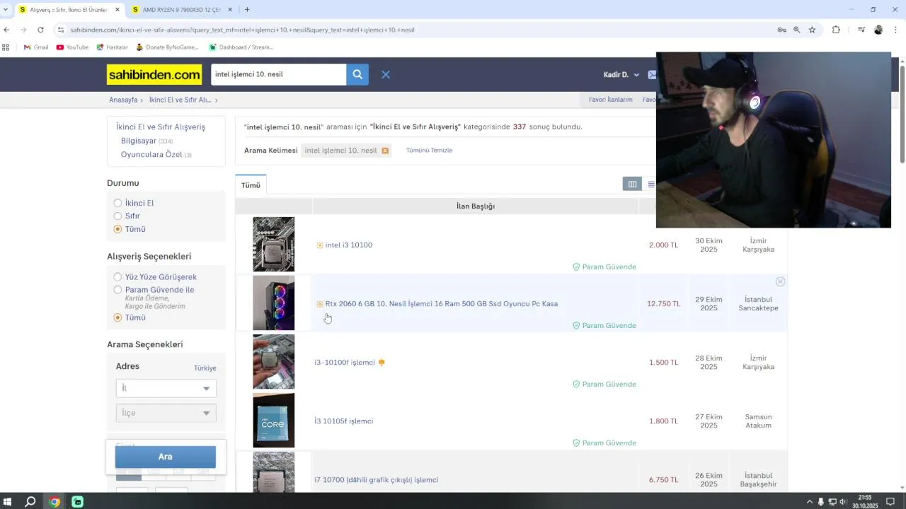
Task: Open browser zoom magnifier icon
Action: point(796,30)
